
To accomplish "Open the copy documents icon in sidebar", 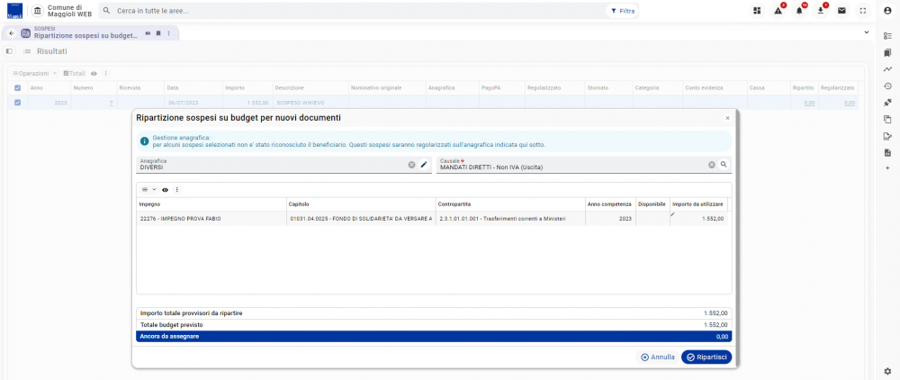I will pos(887,120).
